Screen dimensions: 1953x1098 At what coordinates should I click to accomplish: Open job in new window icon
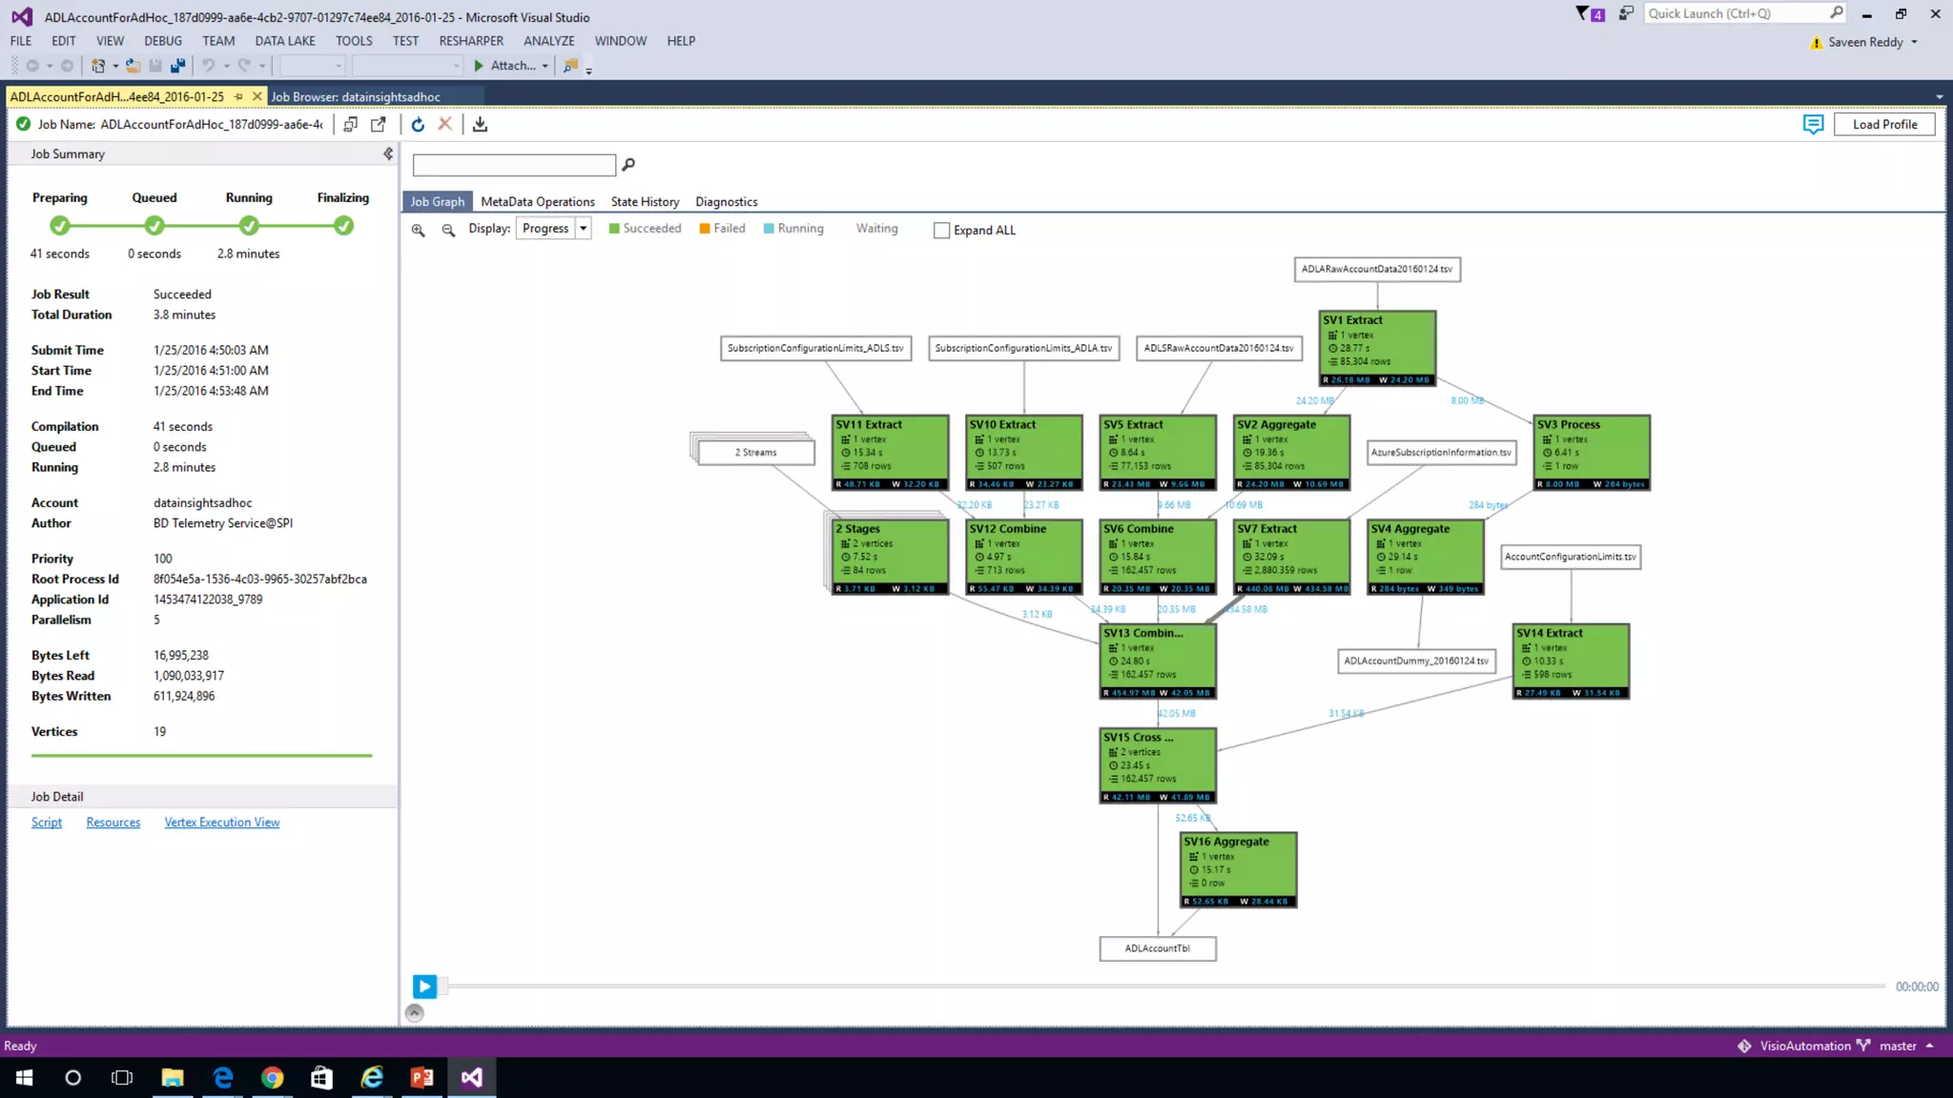coord(379,125)
